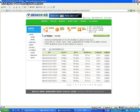Click the red Stop toolbar icon

point(14,7)
